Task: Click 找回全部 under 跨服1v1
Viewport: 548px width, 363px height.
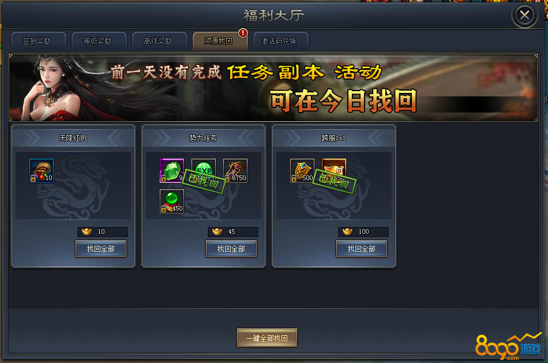Action: [362, 249]
